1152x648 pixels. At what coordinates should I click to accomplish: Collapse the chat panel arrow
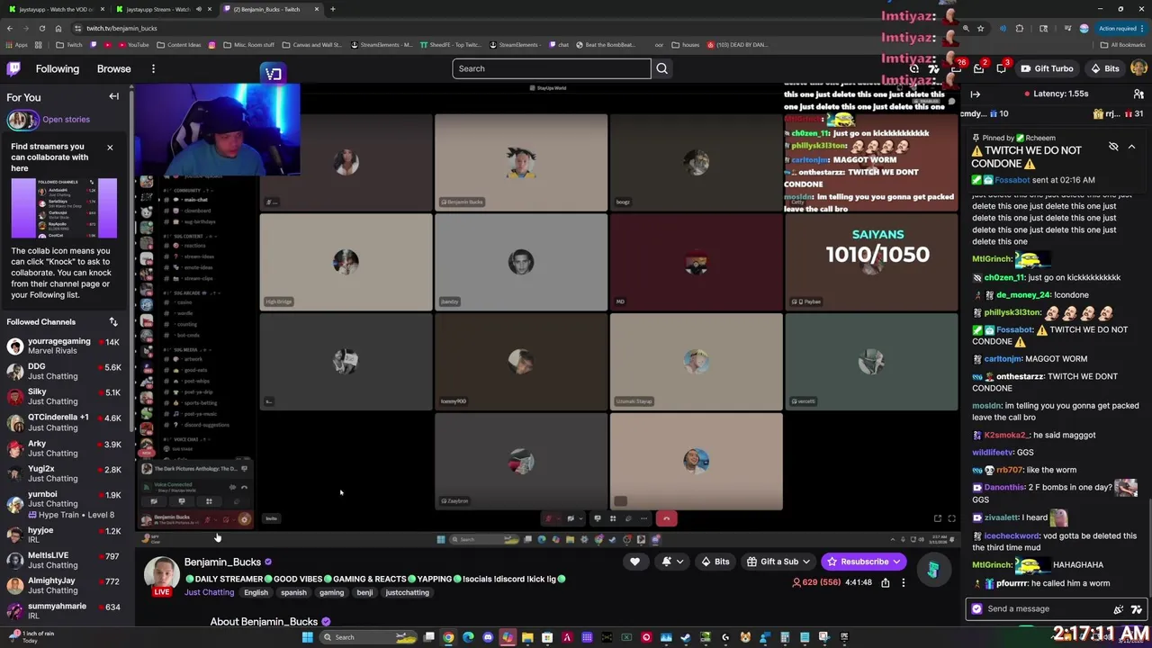click(x=975, y=94)
